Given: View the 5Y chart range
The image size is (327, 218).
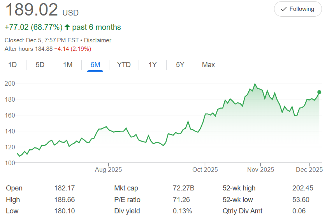Looking at the screenshot, I should (180, 65).
